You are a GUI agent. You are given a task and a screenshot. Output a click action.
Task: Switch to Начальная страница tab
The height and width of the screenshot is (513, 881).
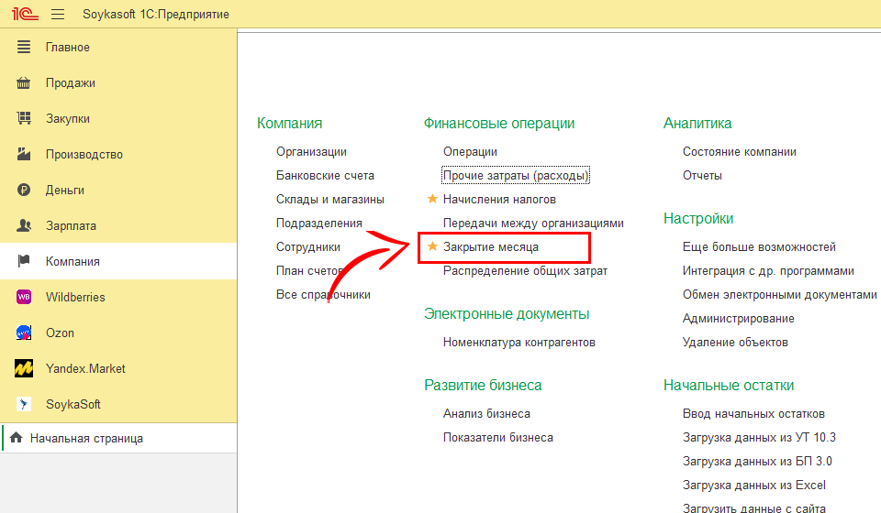tap(86, 439)
